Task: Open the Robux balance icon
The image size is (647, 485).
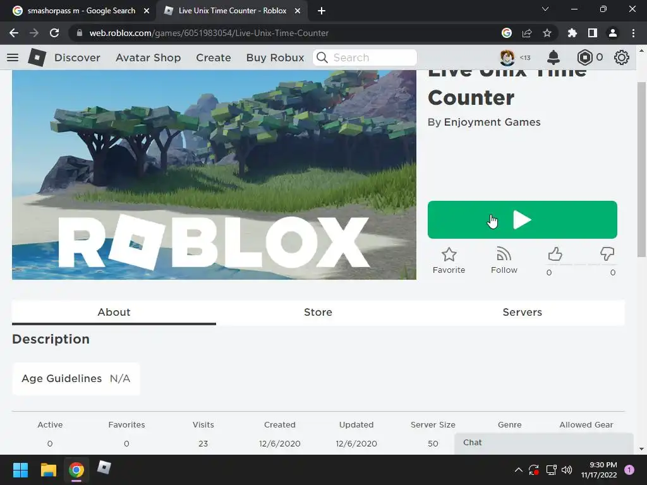Action: 584,57
